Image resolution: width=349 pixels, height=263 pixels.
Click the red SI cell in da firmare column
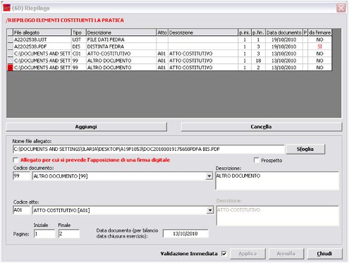[x=319, y=47]
